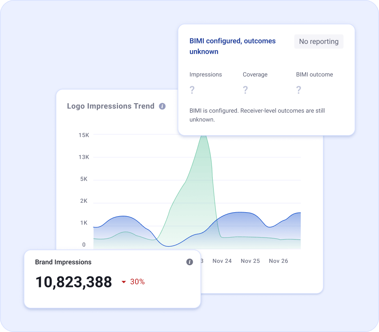The height and width of the screenshot is (332, 379).
Task: Click the Nov 24 axis date
Action: 222,261
